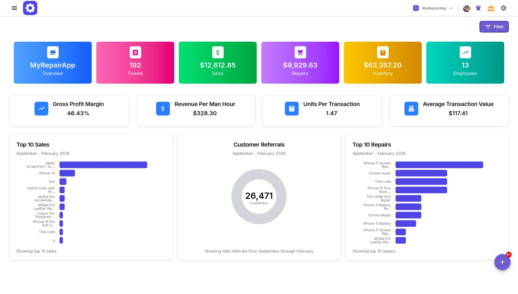The image size is (518, 294).
Task: Open the 13 Employees card
Action: 465,63
